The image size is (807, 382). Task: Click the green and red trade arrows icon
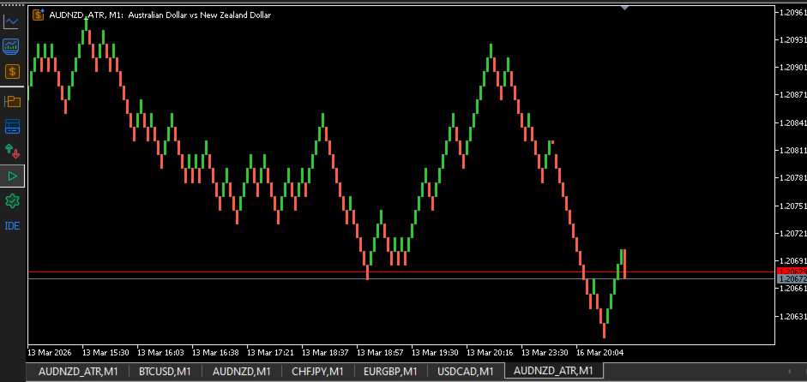(12, 151)
